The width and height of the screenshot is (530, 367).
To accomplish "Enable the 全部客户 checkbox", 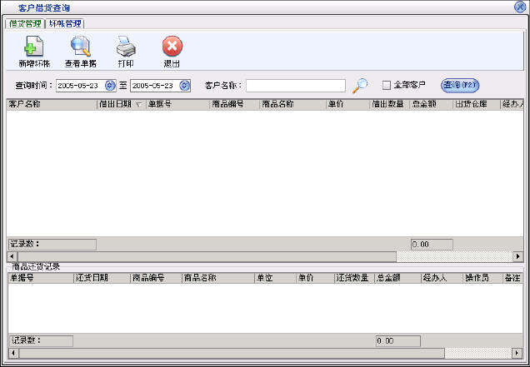I will point(387,85).
